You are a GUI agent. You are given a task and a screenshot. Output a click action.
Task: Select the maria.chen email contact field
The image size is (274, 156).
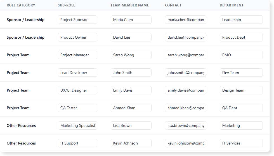click(x=185, y=20)
